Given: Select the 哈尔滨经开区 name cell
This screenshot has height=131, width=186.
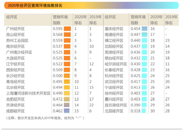Looking at the screenshot, I should tap(116, 64).
